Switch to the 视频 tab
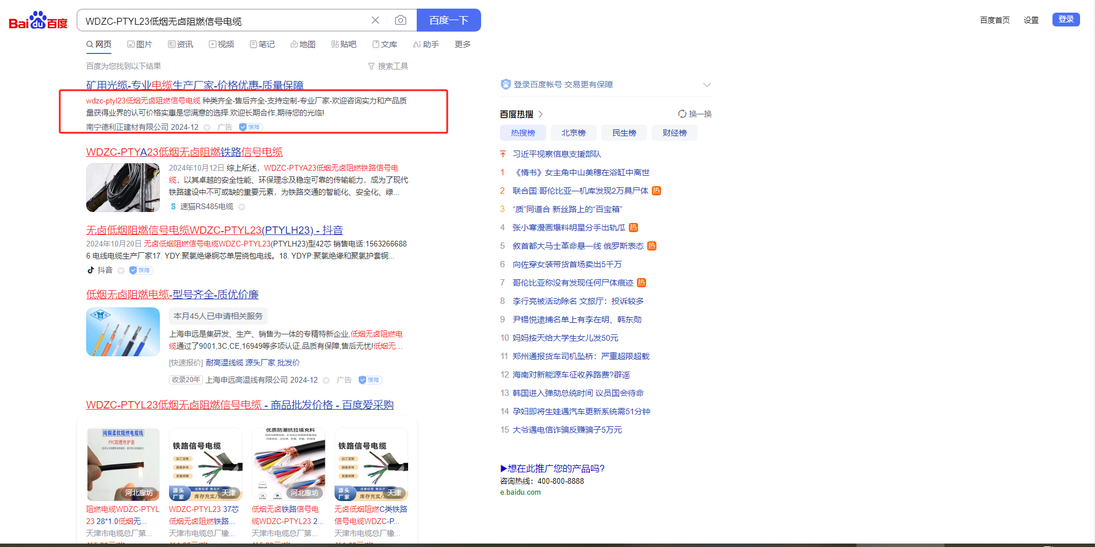This screenshot has height=547, width=1095. click(x=221, y=44)
